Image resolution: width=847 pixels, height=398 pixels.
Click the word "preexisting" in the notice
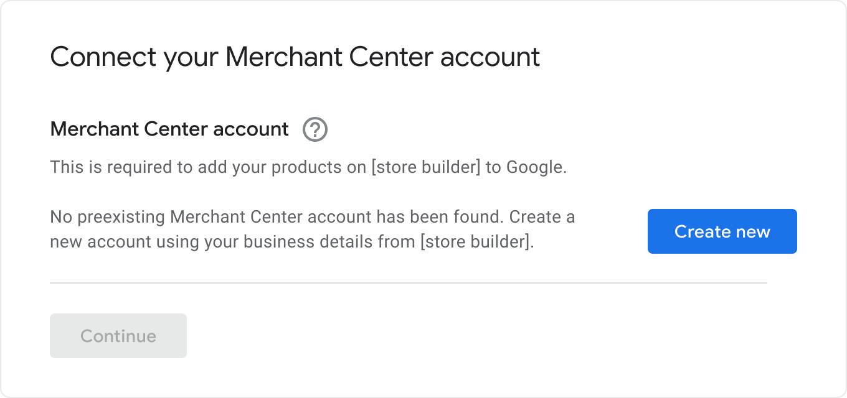[x=119, y=218]
